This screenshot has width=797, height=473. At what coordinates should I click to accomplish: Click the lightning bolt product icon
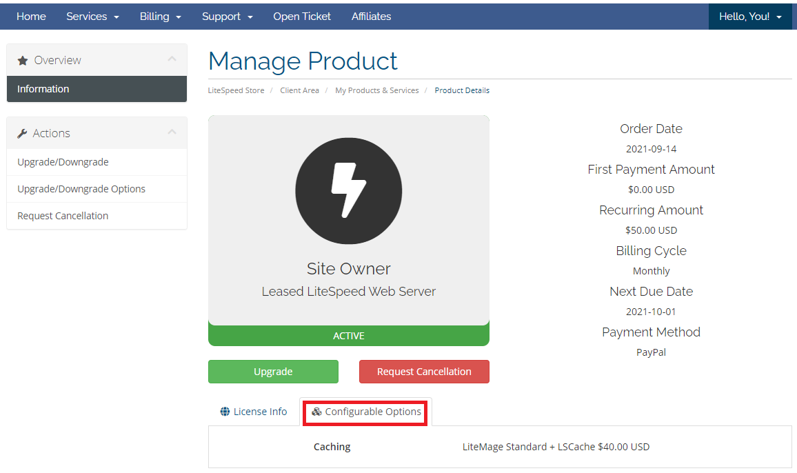point(349,191)
